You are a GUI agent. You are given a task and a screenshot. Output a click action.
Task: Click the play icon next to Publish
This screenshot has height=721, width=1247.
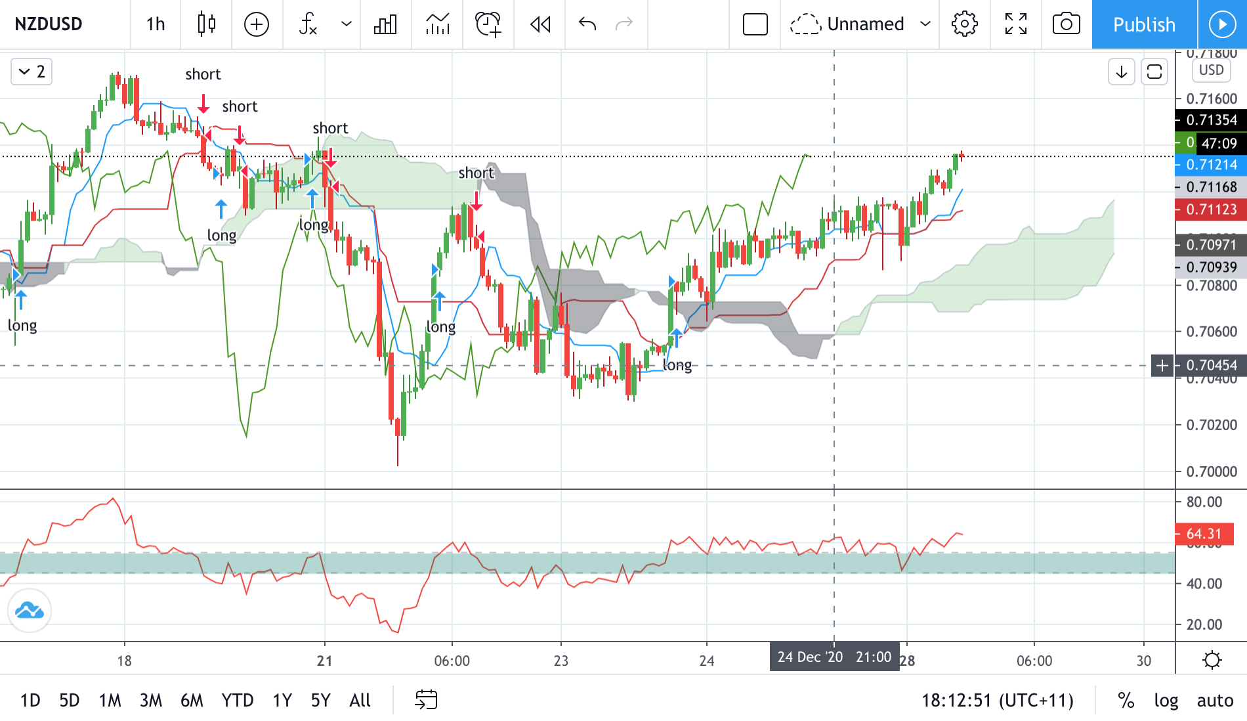pyautogui.click(x=1222, y=24)
